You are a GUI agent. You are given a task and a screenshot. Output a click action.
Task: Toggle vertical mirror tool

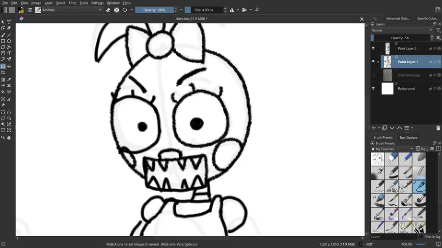pyautogui.click(x=245, y=10)
